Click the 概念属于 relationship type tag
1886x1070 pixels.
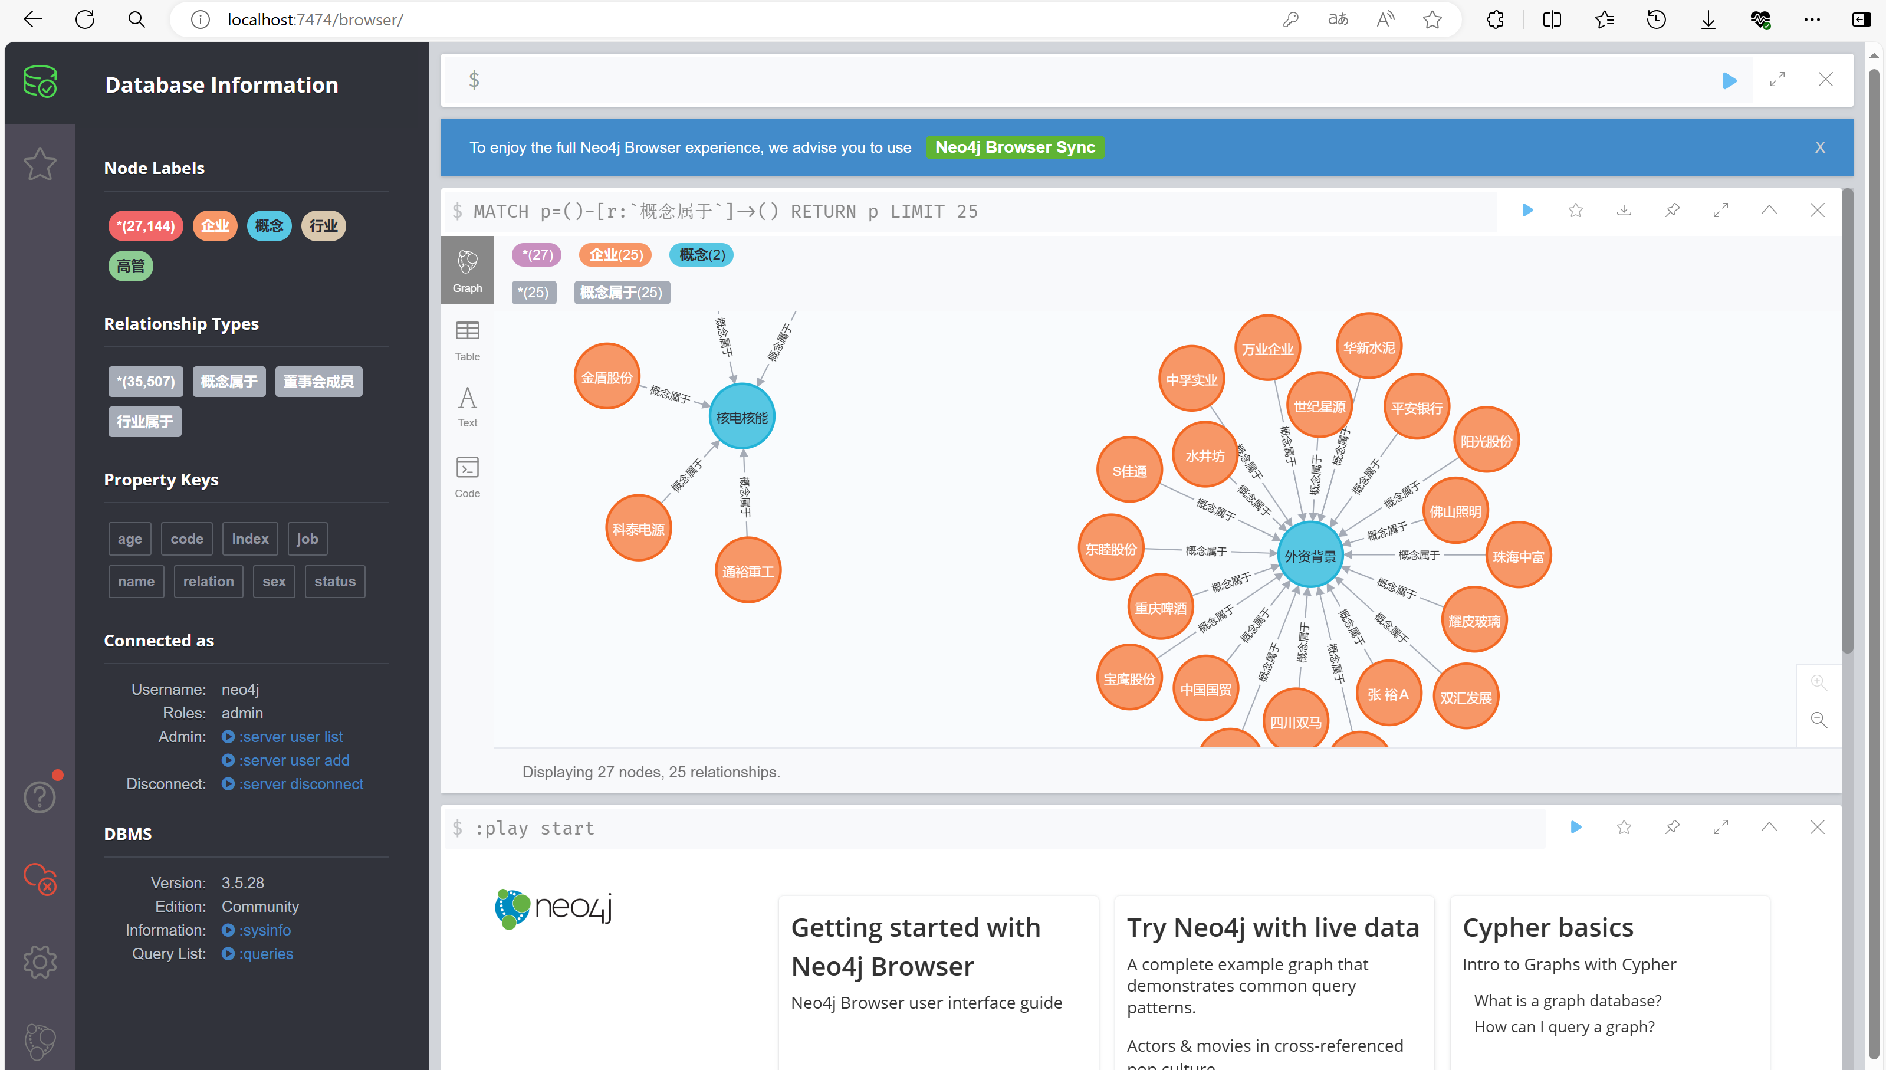[x=228, y=382]
